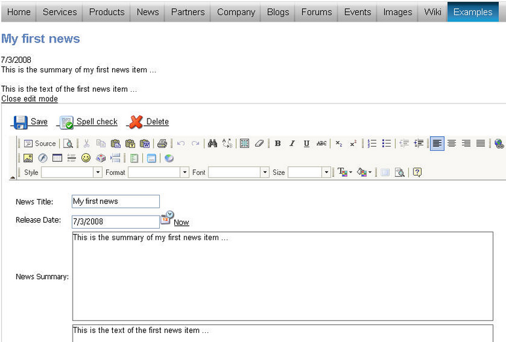This screenshot has width=506, height=342.
Task: Toggle left align paragraph button
Action: coord(437,143)
